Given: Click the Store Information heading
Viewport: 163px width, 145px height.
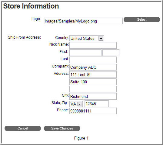Looking at the screenshot, I should 31,6.
